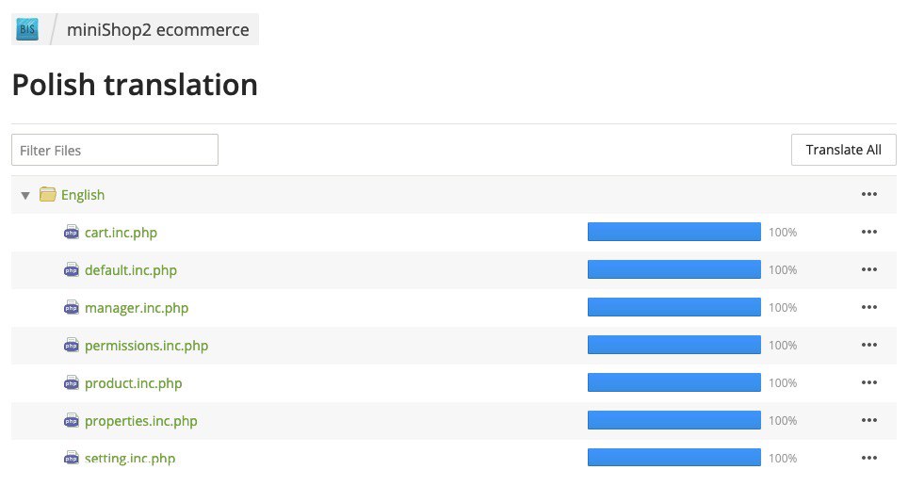Viewport: 908px width, 502px height.
Task: Click the PHP file icon beside manager.inc.php
Action: click(72, 307)
